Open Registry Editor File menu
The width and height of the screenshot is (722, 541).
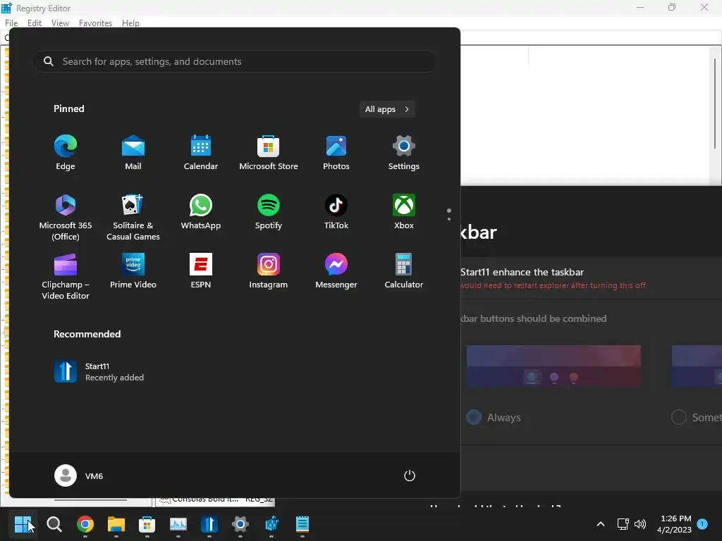11,23
